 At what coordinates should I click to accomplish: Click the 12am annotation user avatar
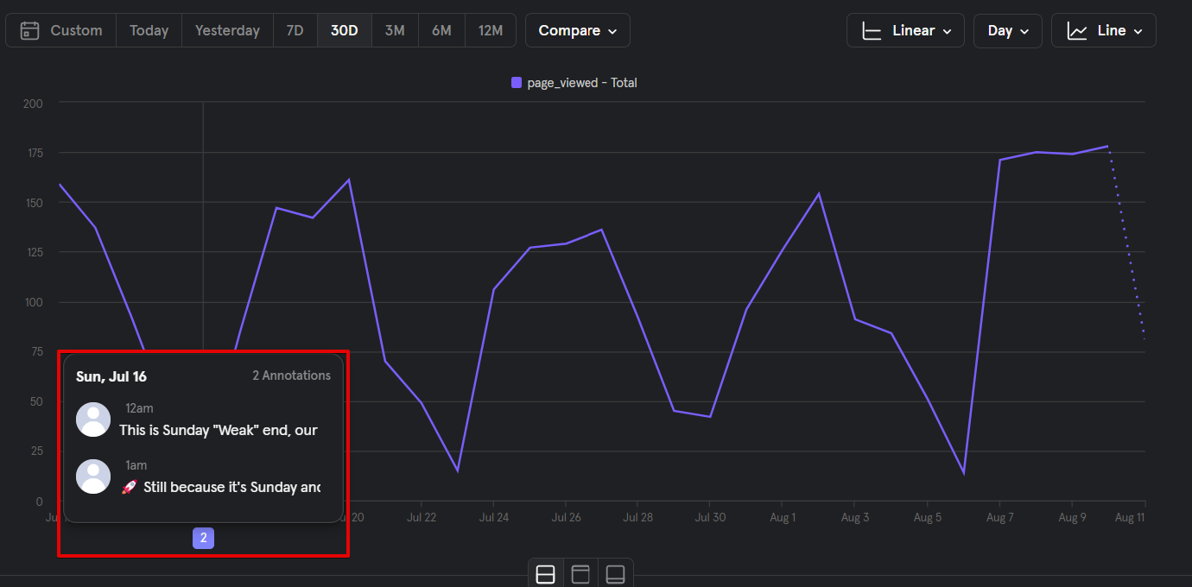tap(93, 420)
